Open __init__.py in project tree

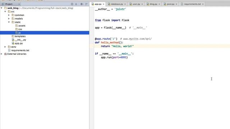[20, 40]
